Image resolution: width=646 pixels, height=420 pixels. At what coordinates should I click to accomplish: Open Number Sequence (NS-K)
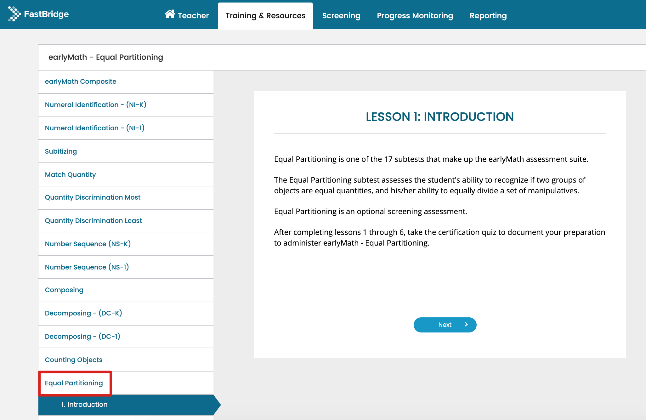point(126,244)
